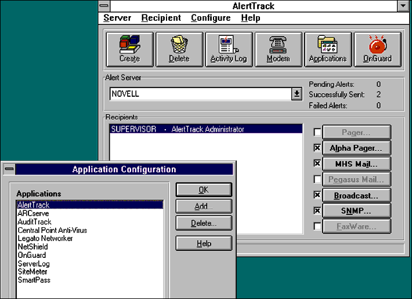Click the MHS Mail... button
Viewport: 412px width, 299px height.
click(x=356, y=164)
